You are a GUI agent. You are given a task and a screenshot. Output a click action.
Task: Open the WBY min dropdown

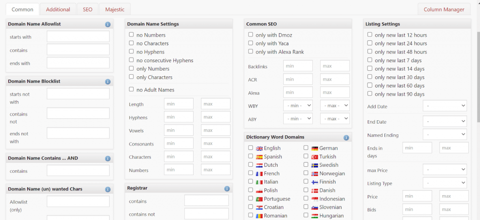298,106
